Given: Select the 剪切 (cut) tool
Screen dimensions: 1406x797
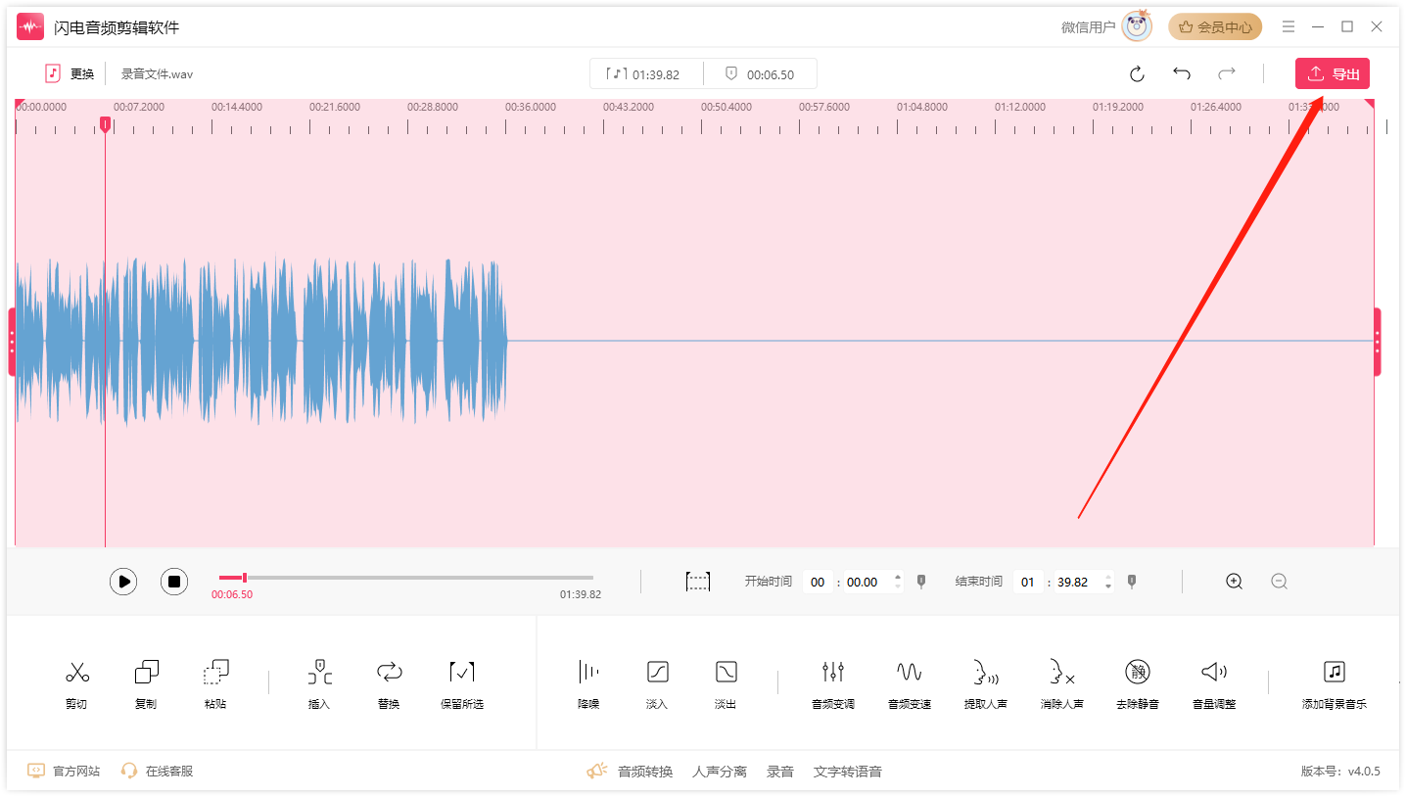Looking at the screenshot, I should (77, 682).
